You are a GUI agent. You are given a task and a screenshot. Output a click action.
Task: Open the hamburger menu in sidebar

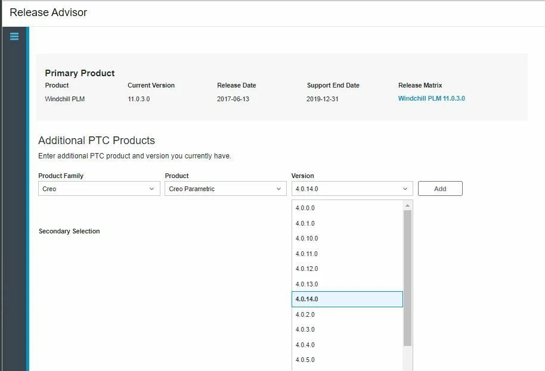[14, 36]
